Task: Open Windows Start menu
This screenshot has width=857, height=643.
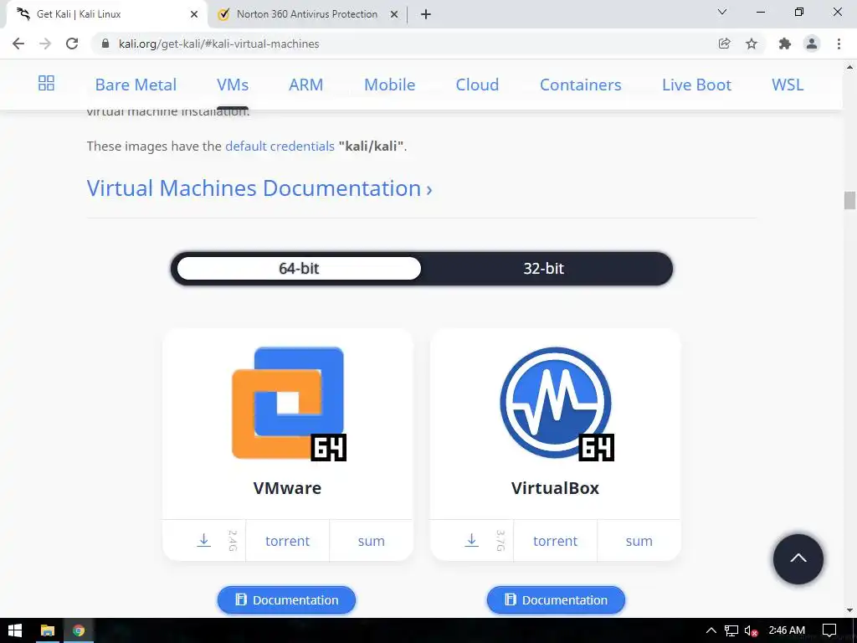Action: 15,630
